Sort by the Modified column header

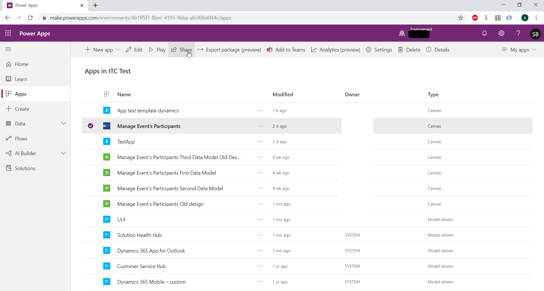[x=283, y=94]
